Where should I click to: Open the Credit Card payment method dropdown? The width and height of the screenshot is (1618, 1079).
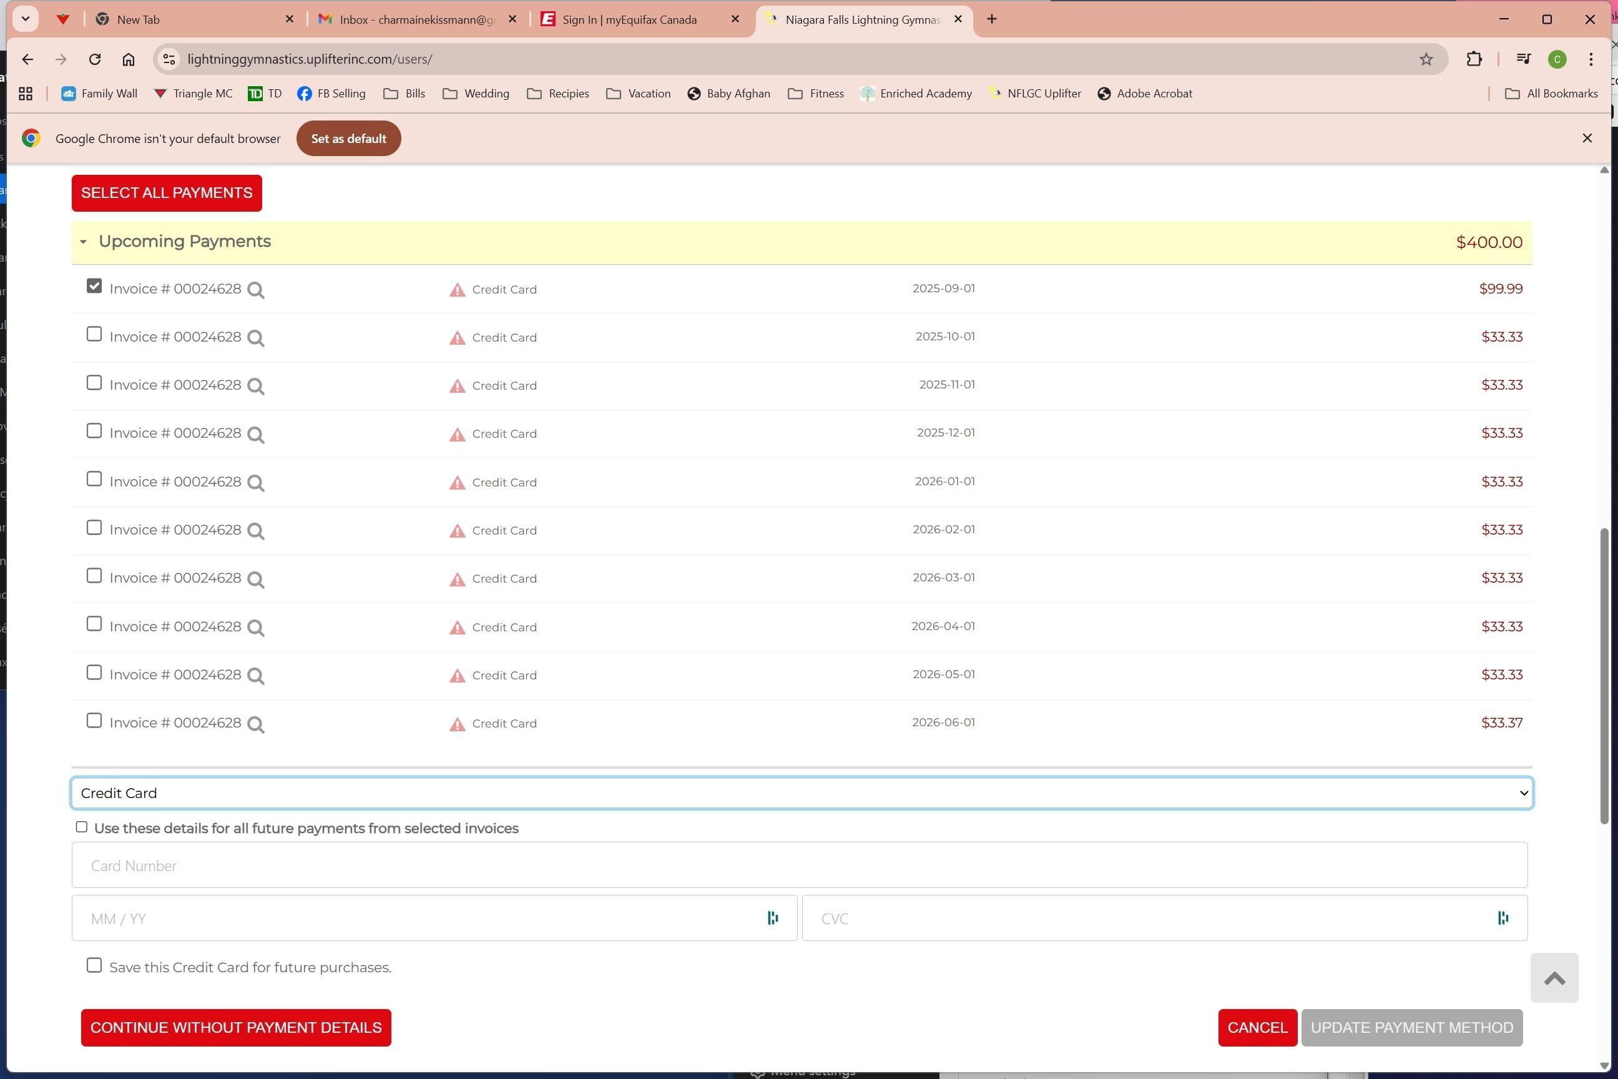pyautogui.click(x=802, y=794)
